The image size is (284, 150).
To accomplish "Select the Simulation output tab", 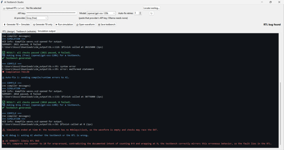I will (x=47, y=31).
